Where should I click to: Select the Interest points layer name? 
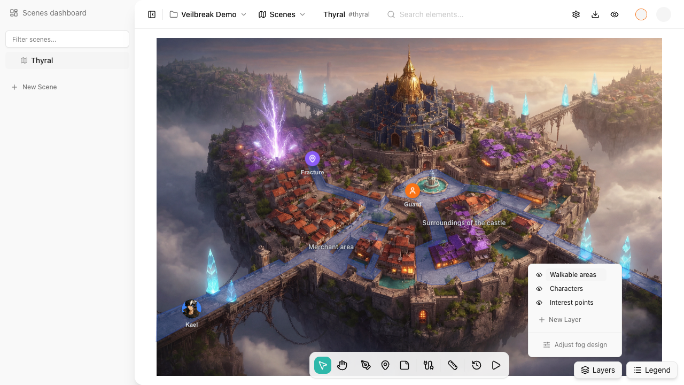(571, 303)
